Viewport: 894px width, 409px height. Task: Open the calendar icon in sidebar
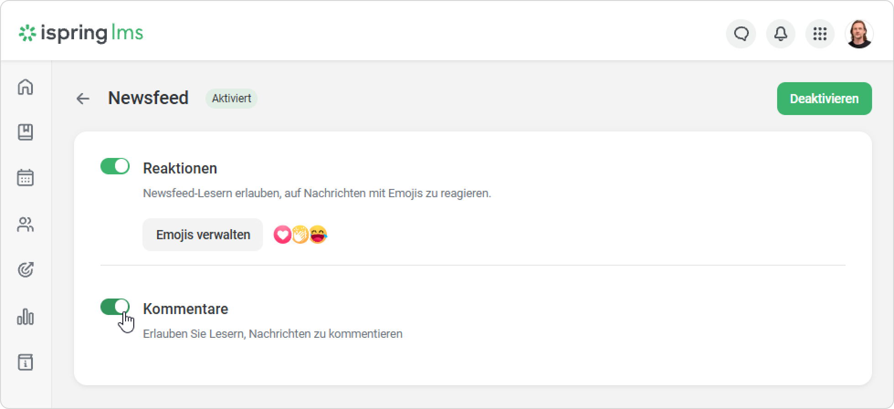click(26, 178)
